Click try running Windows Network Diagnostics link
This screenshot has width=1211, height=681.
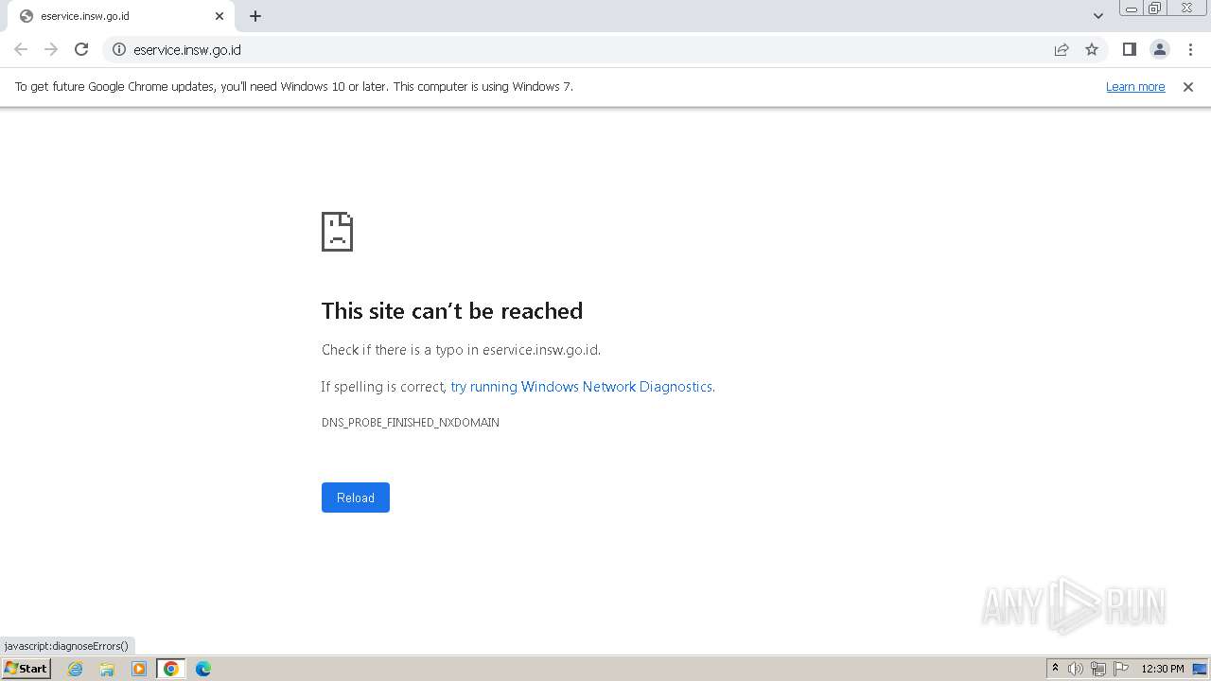pos(581,387)
